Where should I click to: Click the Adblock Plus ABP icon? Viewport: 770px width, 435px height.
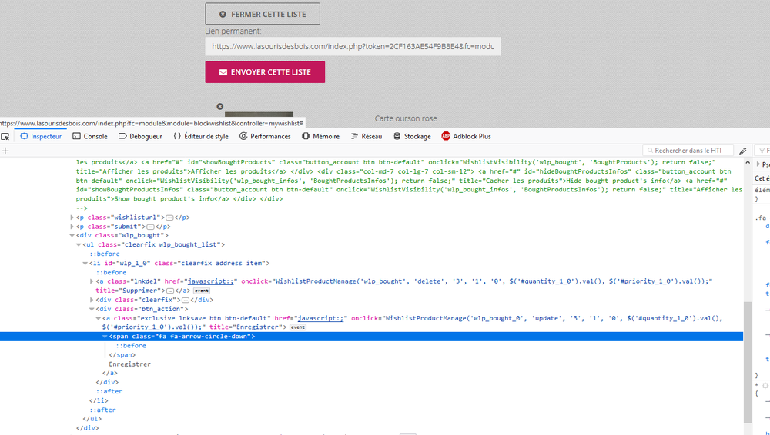coord(445,136)
